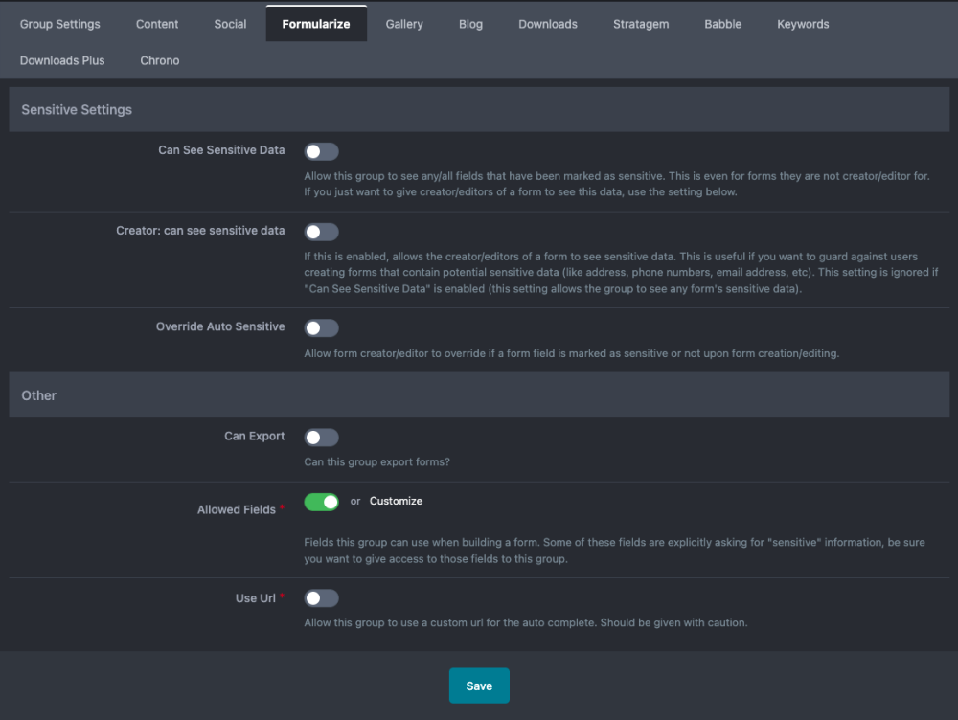Click the Customize link beside Allowed Fields
958x720 pixels.
click(396, 501)
